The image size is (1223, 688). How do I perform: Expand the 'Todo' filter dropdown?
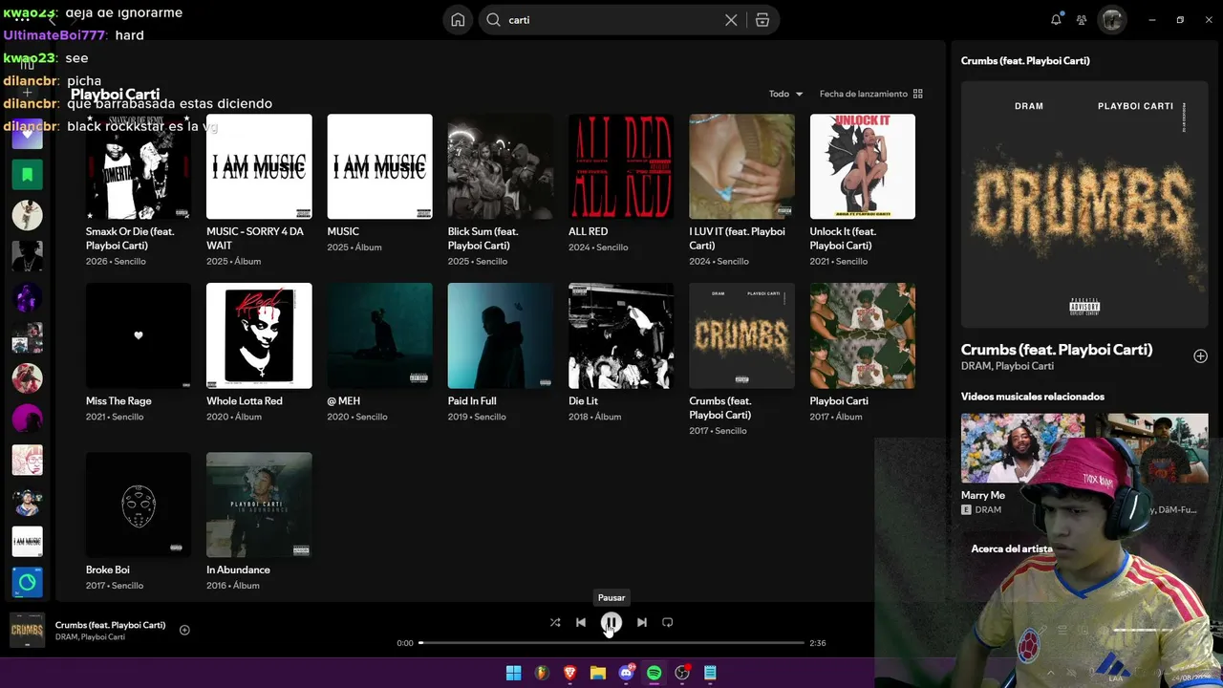pos(785,94)
